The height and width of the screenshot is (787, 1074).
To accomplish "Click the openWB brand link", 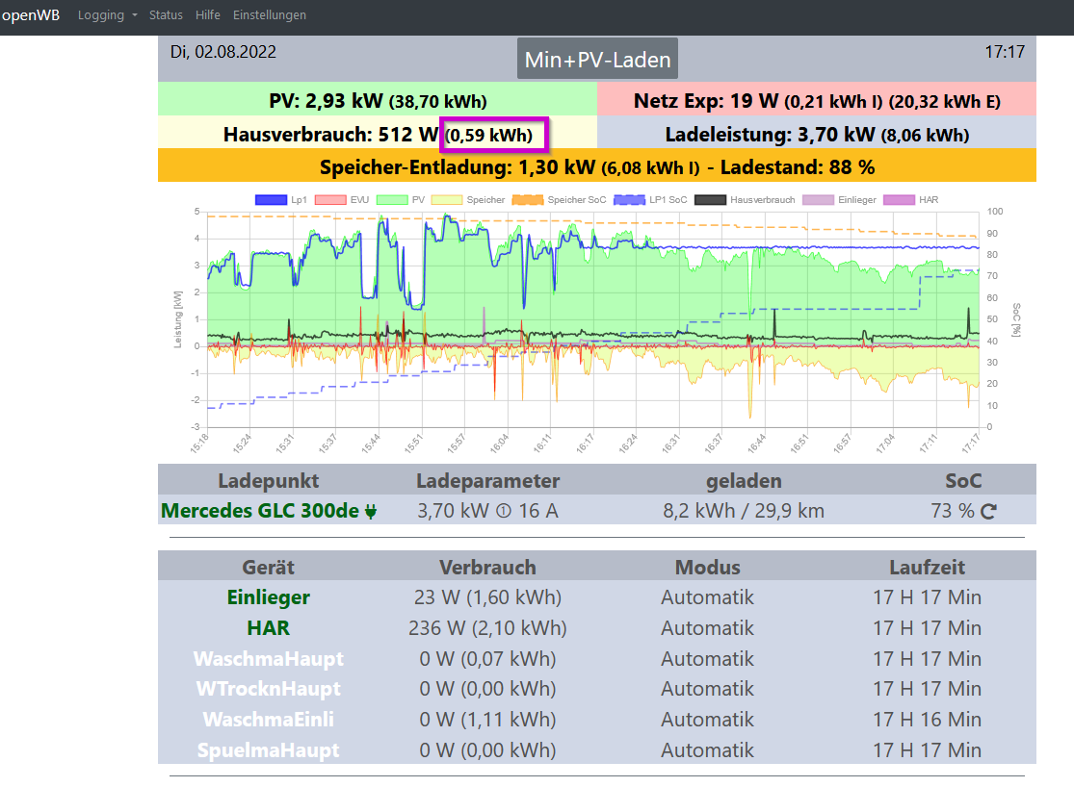I will [x=30, y=15].
